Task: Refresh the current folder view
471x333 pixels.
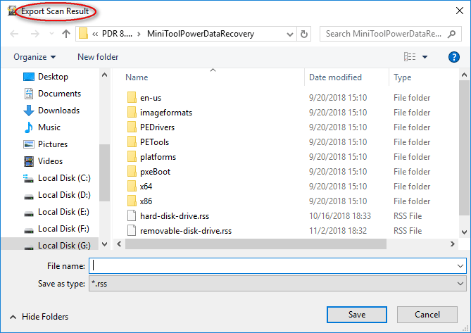Action: click(x=304, y=34)
